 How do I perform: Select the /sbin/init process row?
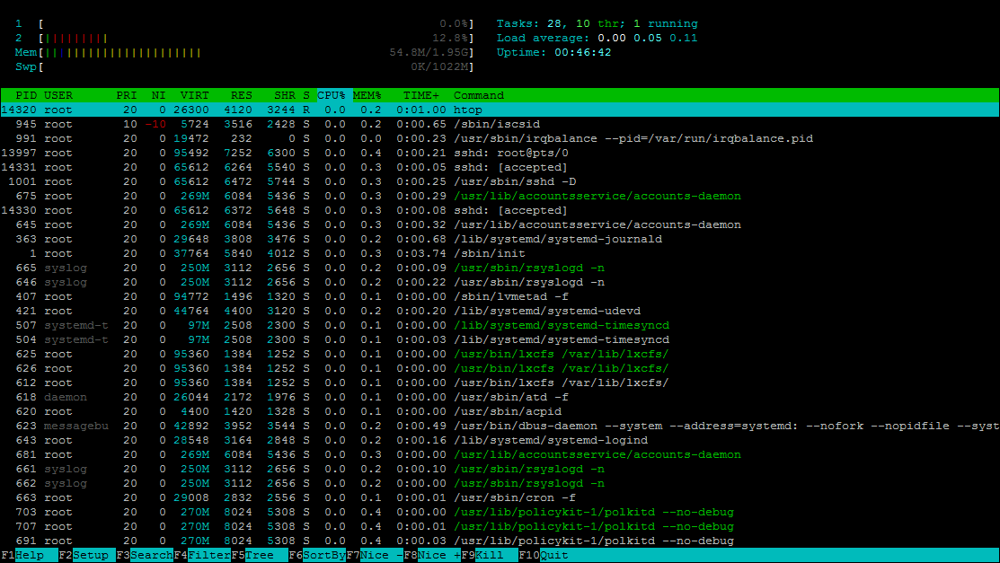pos(500,253)
